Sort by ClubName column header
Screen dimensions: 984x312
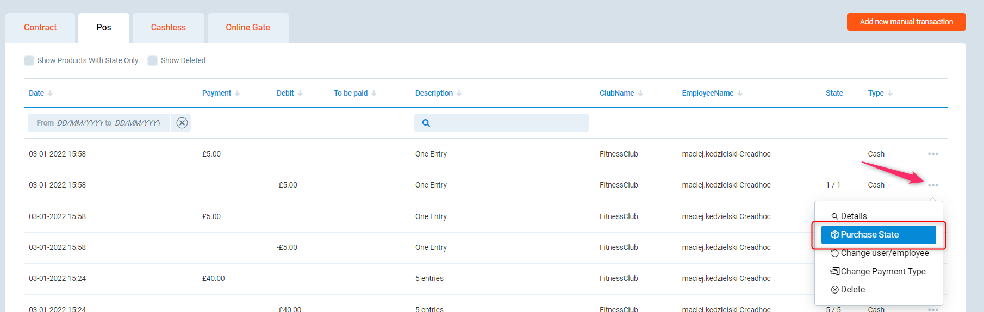pyautogui.click(x=616, y=93)
